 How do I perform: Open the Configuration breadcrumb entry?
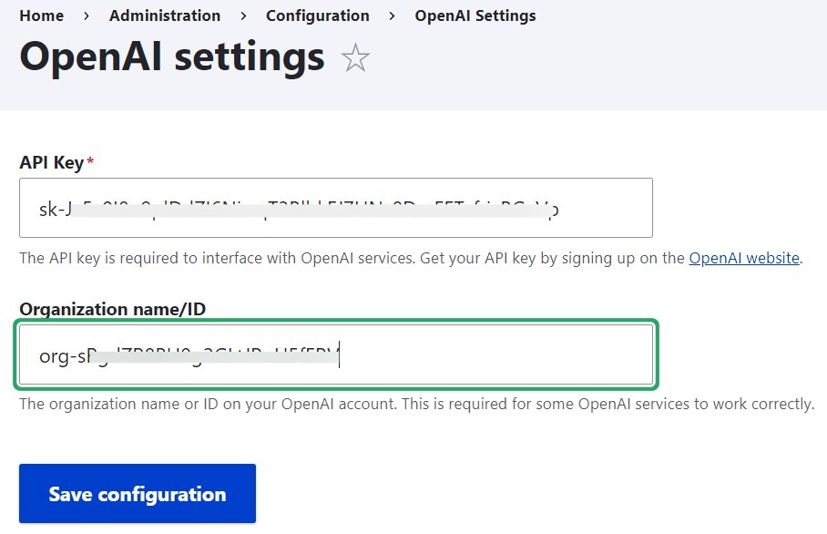click(x=317, y=15)
